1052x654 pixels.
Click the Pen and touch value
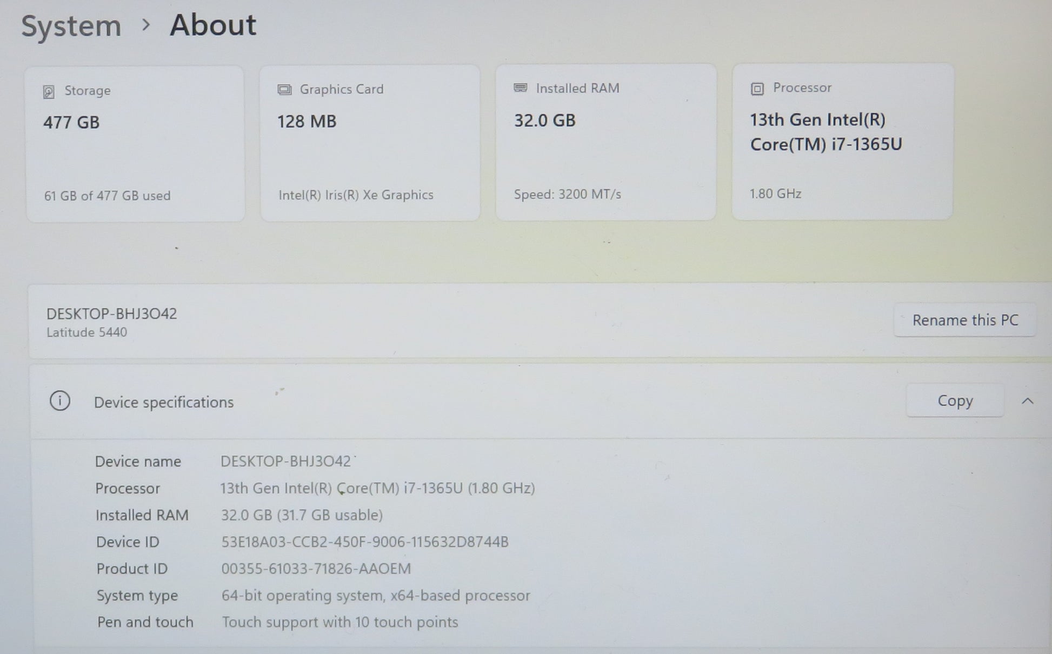[339, 622]
